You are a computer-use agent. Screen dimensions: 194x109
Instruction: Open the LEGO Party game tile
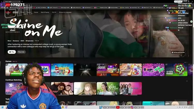(x=62, y=70)
